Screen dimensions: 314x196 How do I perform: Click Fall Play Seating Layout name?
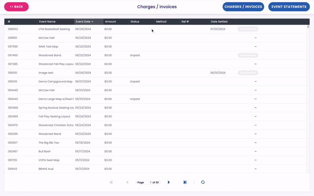click(x=54, y=116)
